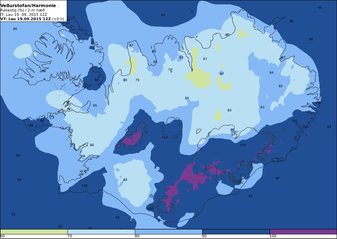The height and width of the screenshot is (239, 337).
Task: Click the dark blue 90–100 legend swatch
Action: 236,232
